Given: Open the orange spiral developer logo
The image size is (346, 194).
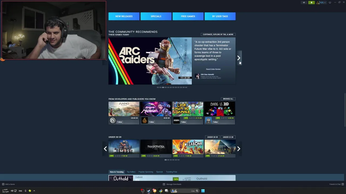Looking at the screenshot, I should pos(145,121).
